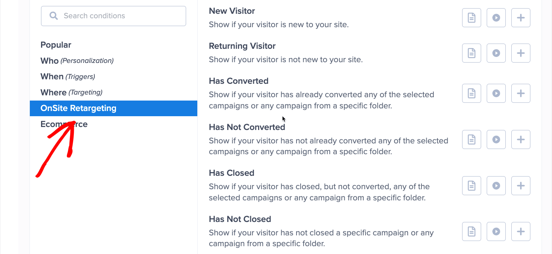The image size is (552, 254).
Task: Play the Returning Visitor documentation icon
Action: [x=471, y=53]
